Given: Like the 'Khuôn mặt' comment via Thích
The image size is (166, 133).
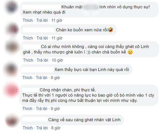Looking at the screenshot, I should tap(28, 20).
